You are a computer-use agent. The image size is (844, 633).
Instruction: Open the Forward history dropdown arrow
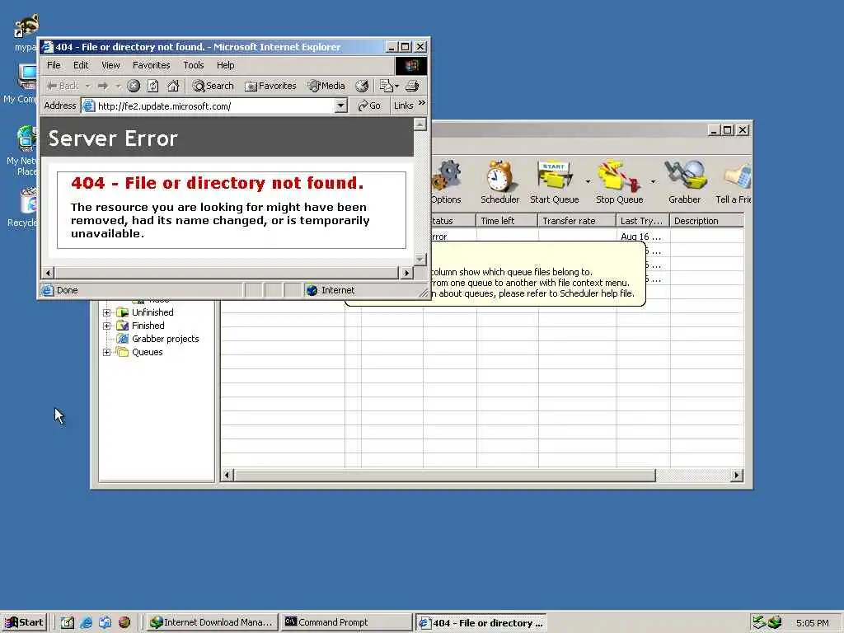117,86
